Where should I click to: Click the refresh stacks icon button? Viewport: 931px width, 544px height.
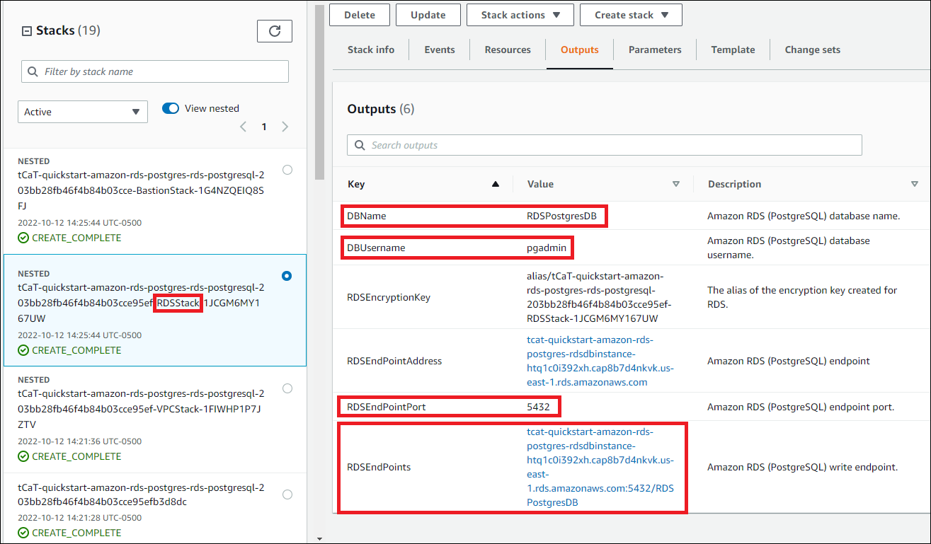(x=275, y=31)
